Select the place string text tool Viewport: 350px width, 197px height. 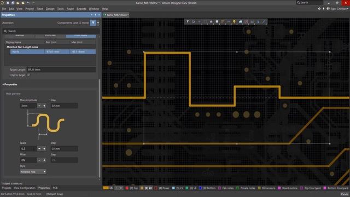point(258,22)
